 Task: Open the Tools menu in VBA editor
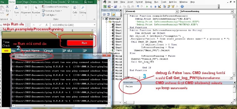(164, 2)
